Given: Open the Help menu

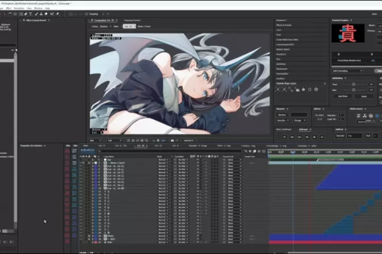Looking at the screenshot, I should pos(47,8).
